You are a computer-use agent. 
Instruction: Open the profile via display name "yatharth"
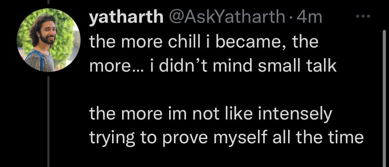[x=126, y=18]
